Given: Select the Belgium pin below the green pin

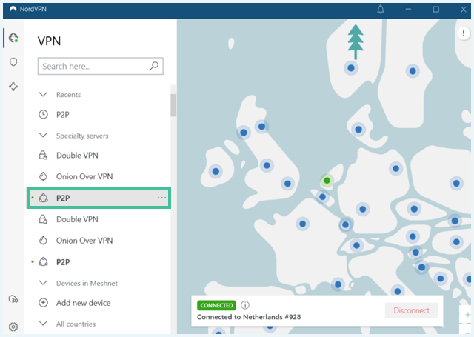Looking at the screenshot, I should tap(323, 197).
